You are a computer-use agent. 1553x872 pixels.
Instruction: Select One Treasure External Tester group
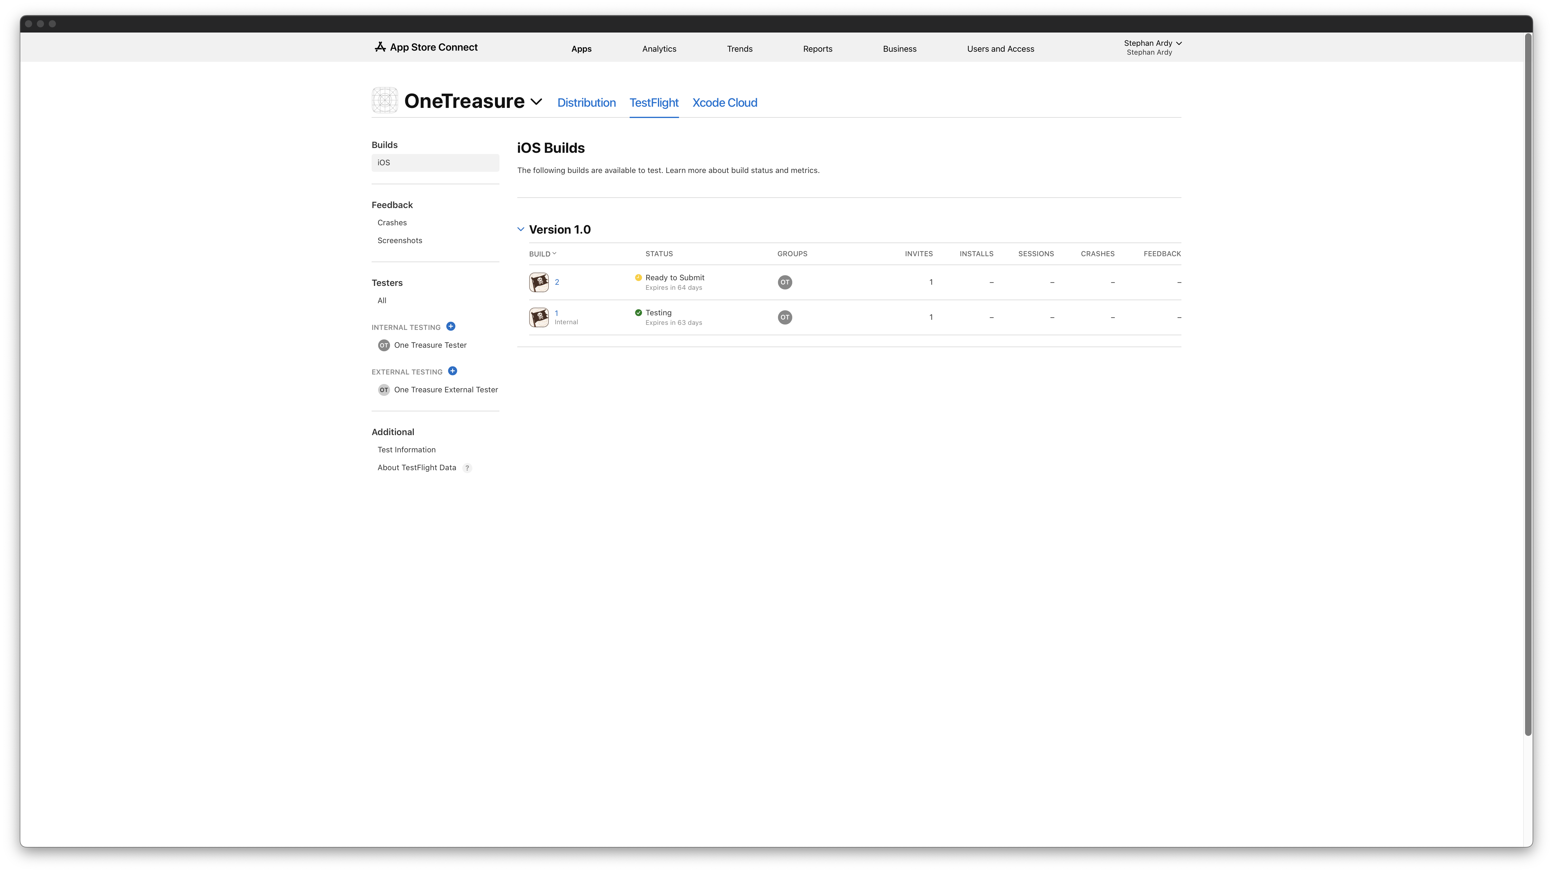point(446,390)
